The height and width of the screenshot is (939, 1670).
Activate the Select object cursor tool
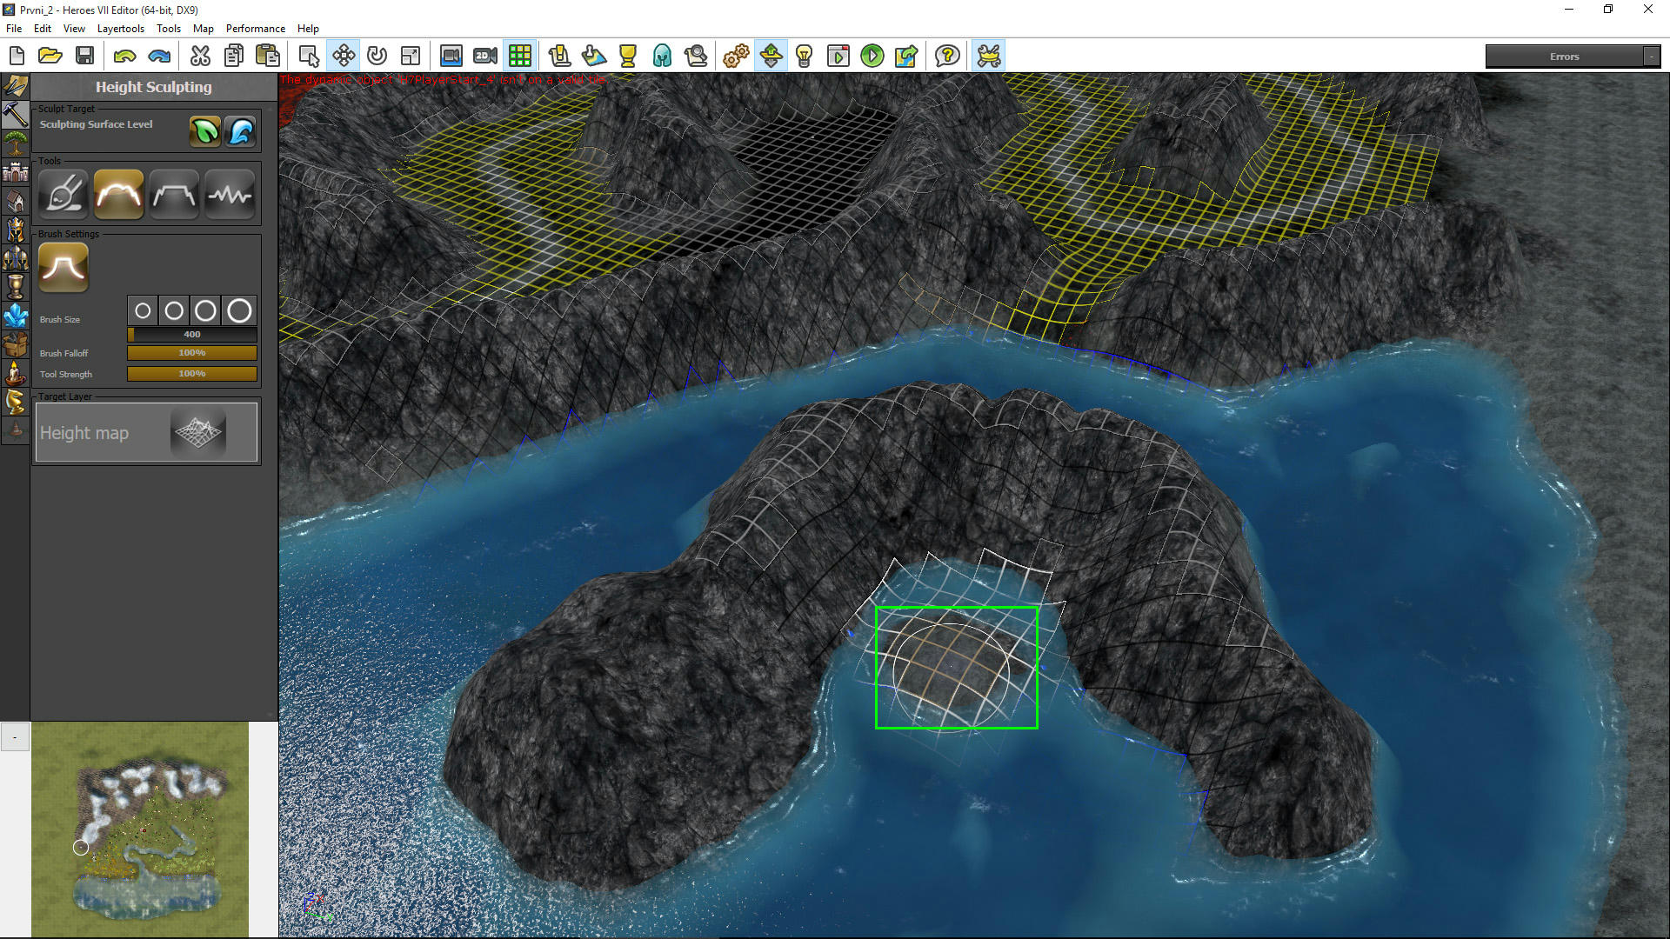309,57
